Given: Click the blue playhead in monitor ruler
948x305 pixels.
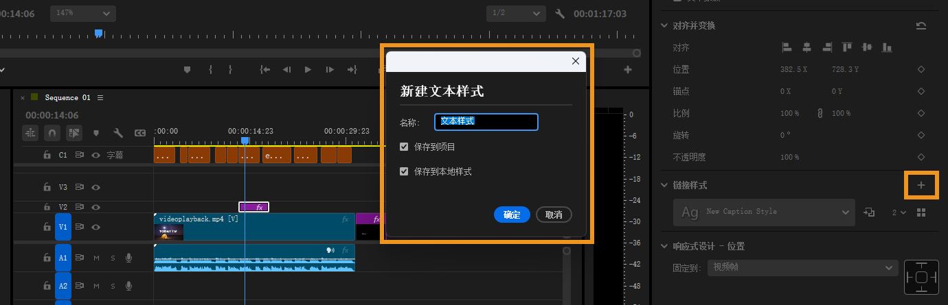Looking at the screenshot, I should tap(98, 33).
